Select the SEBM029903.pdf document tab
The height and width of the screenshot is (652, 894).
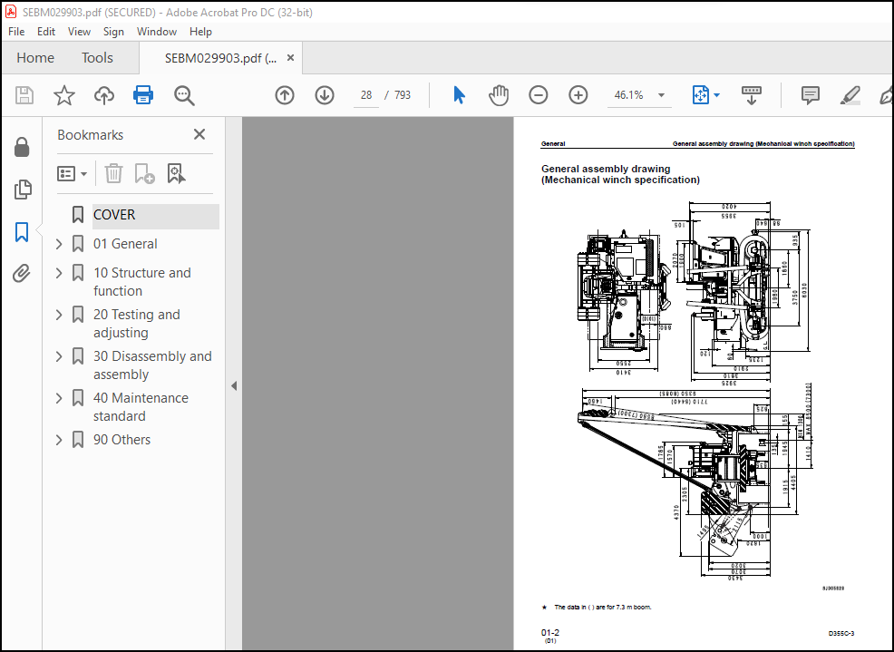coord(220,58)
